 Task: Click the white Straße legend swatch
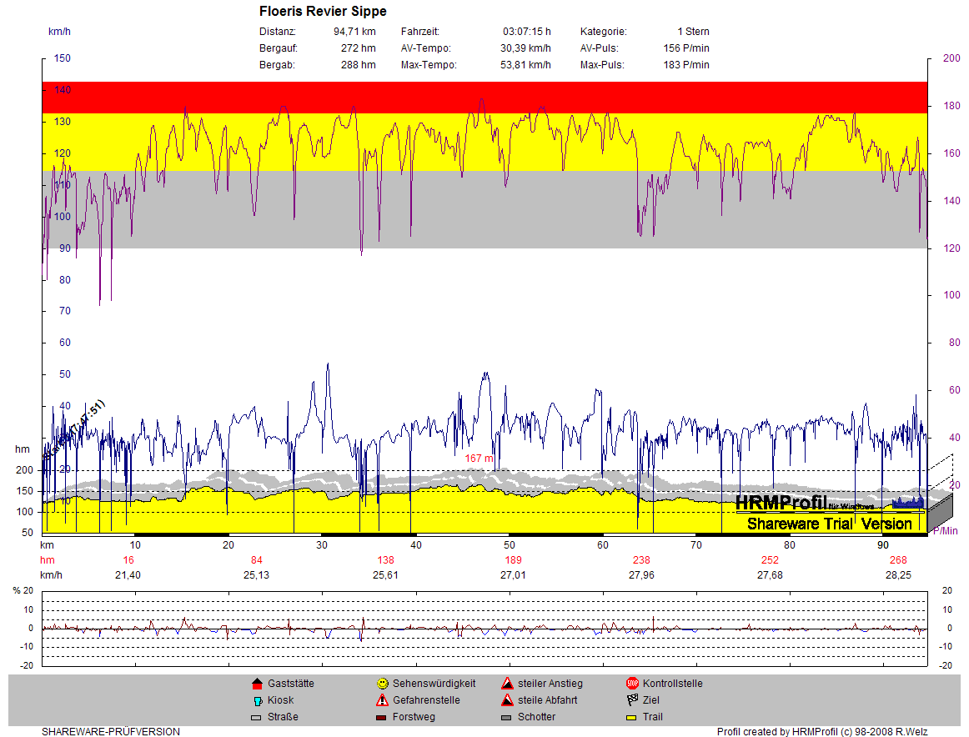[x=257, y=717]
